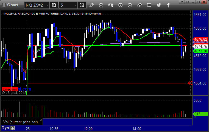Click the trade arrows icon
Screen dimensions: 209x132
(x=140, y=5)
